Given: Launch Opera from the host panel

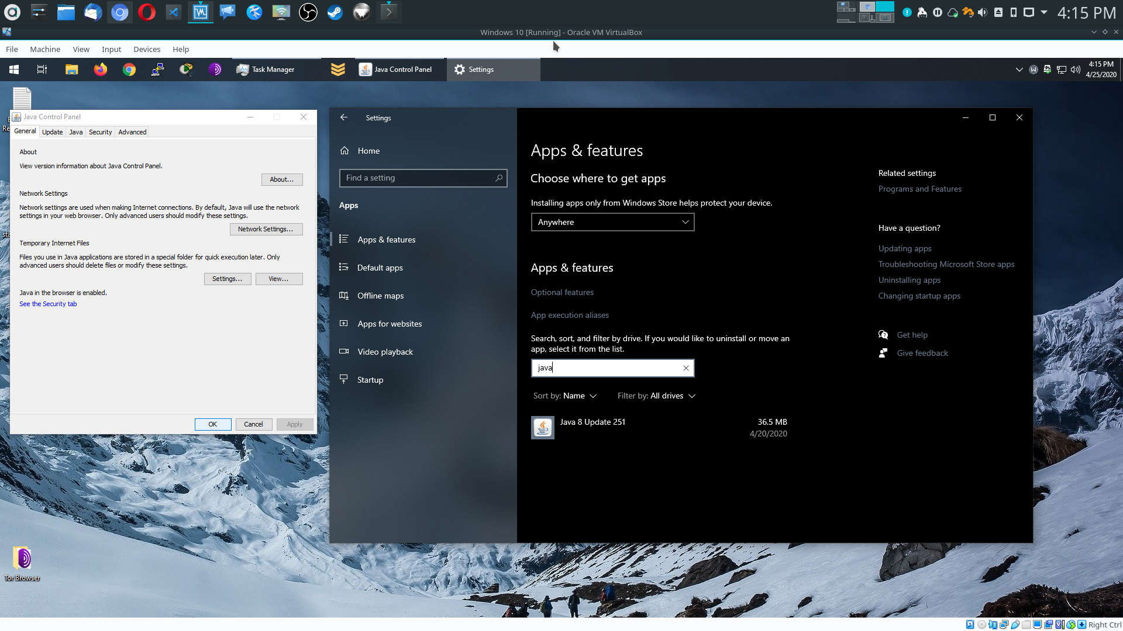Looking at the screenshot, I should pos(147,12).
